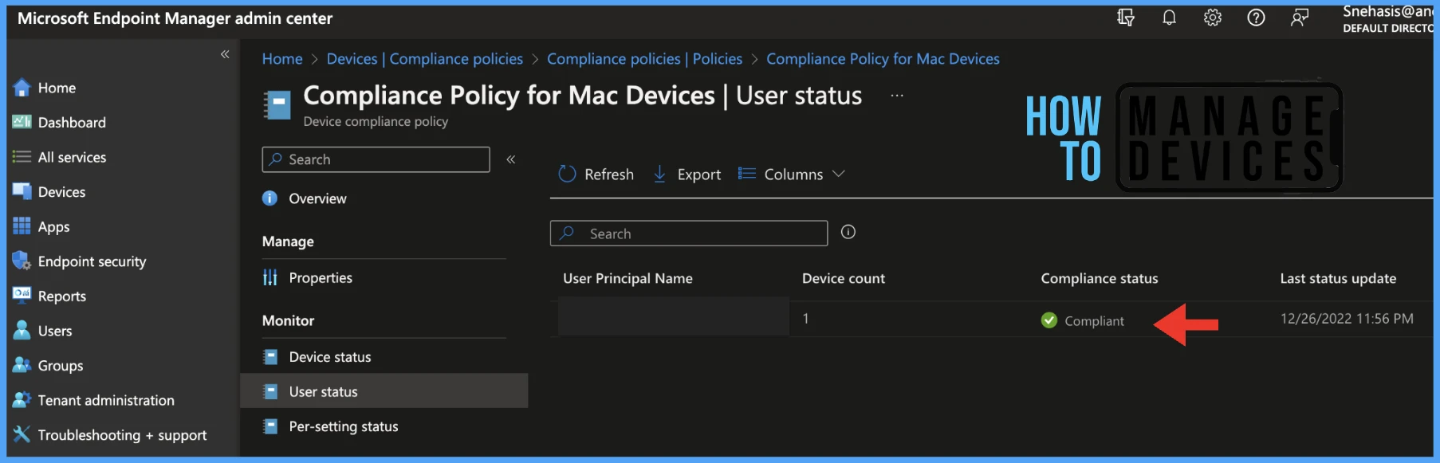Open the more options ellipsis by title
Image resolution: width=1440 pixels, height=463 pixels.
(x=897, y=96)
